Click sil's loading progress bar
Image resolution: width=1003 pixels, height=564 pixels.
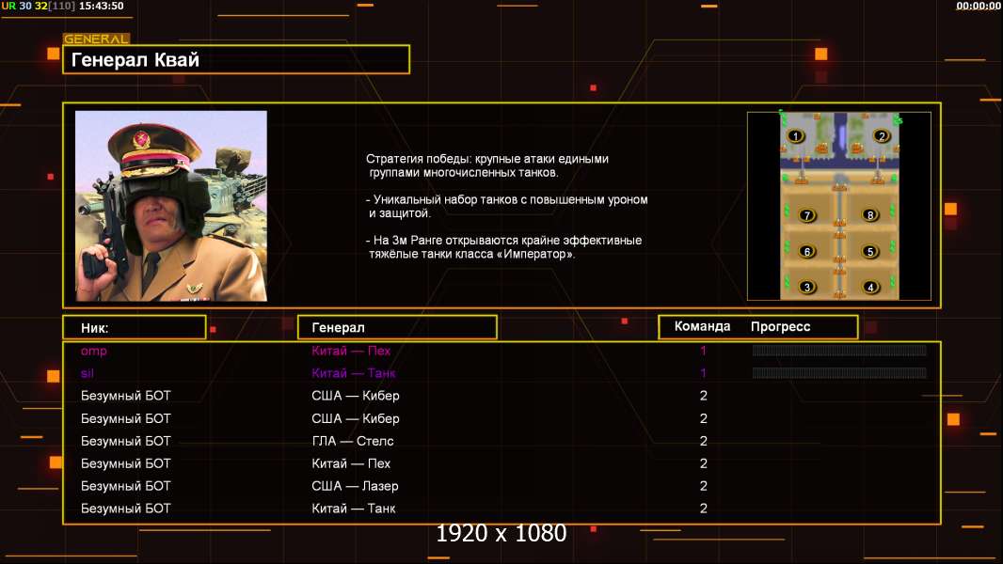coord(839,373)
